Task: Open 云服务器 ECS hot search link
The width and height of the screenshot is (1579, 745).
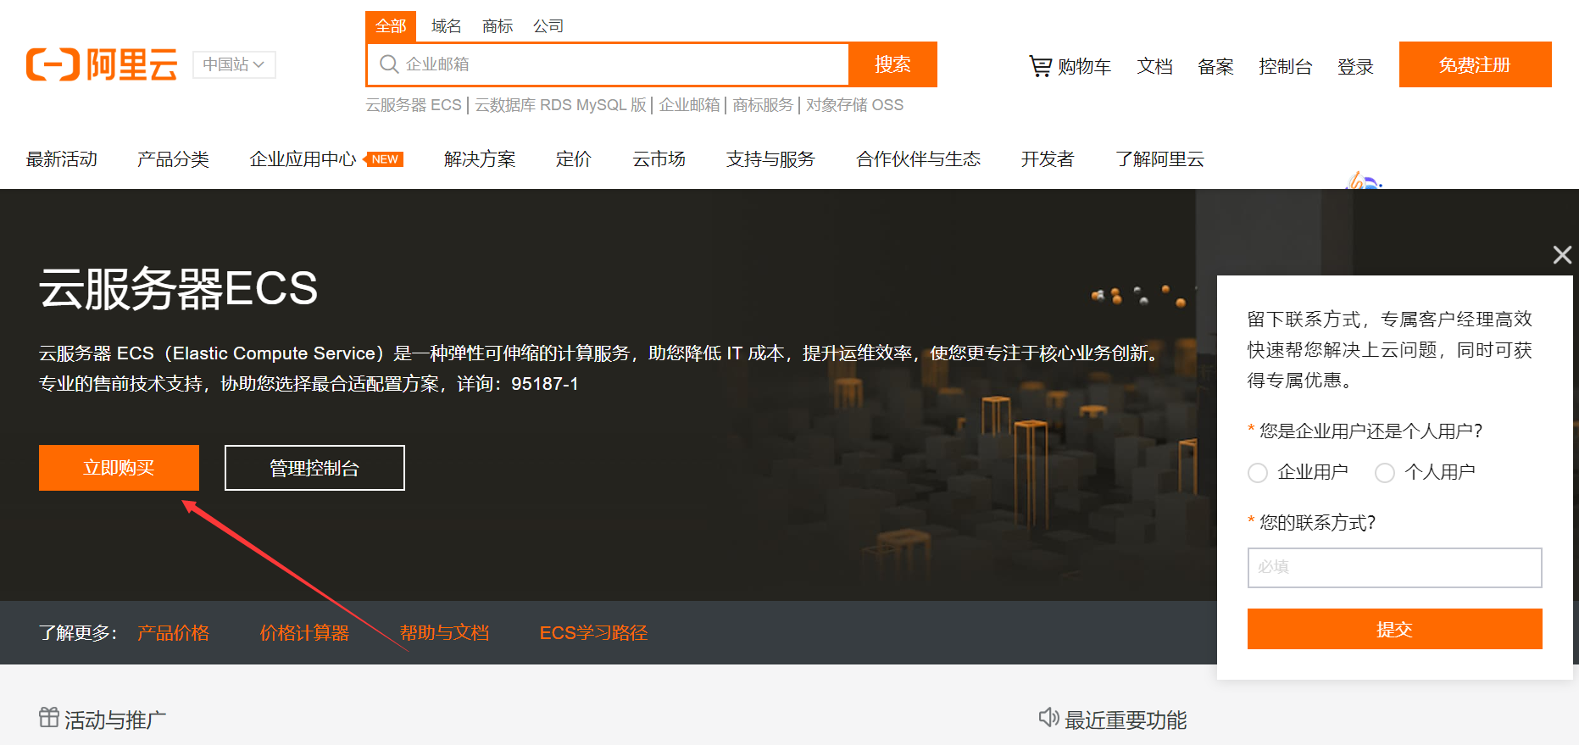Action: coord(414,105)
